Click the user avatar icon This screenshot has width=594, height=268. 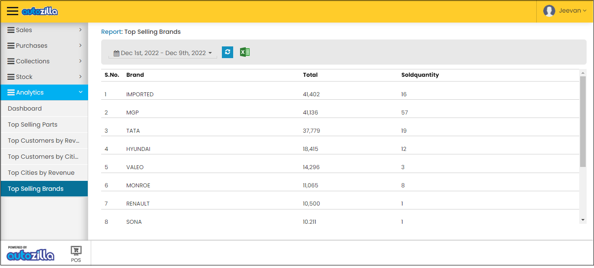pos(549,11)
